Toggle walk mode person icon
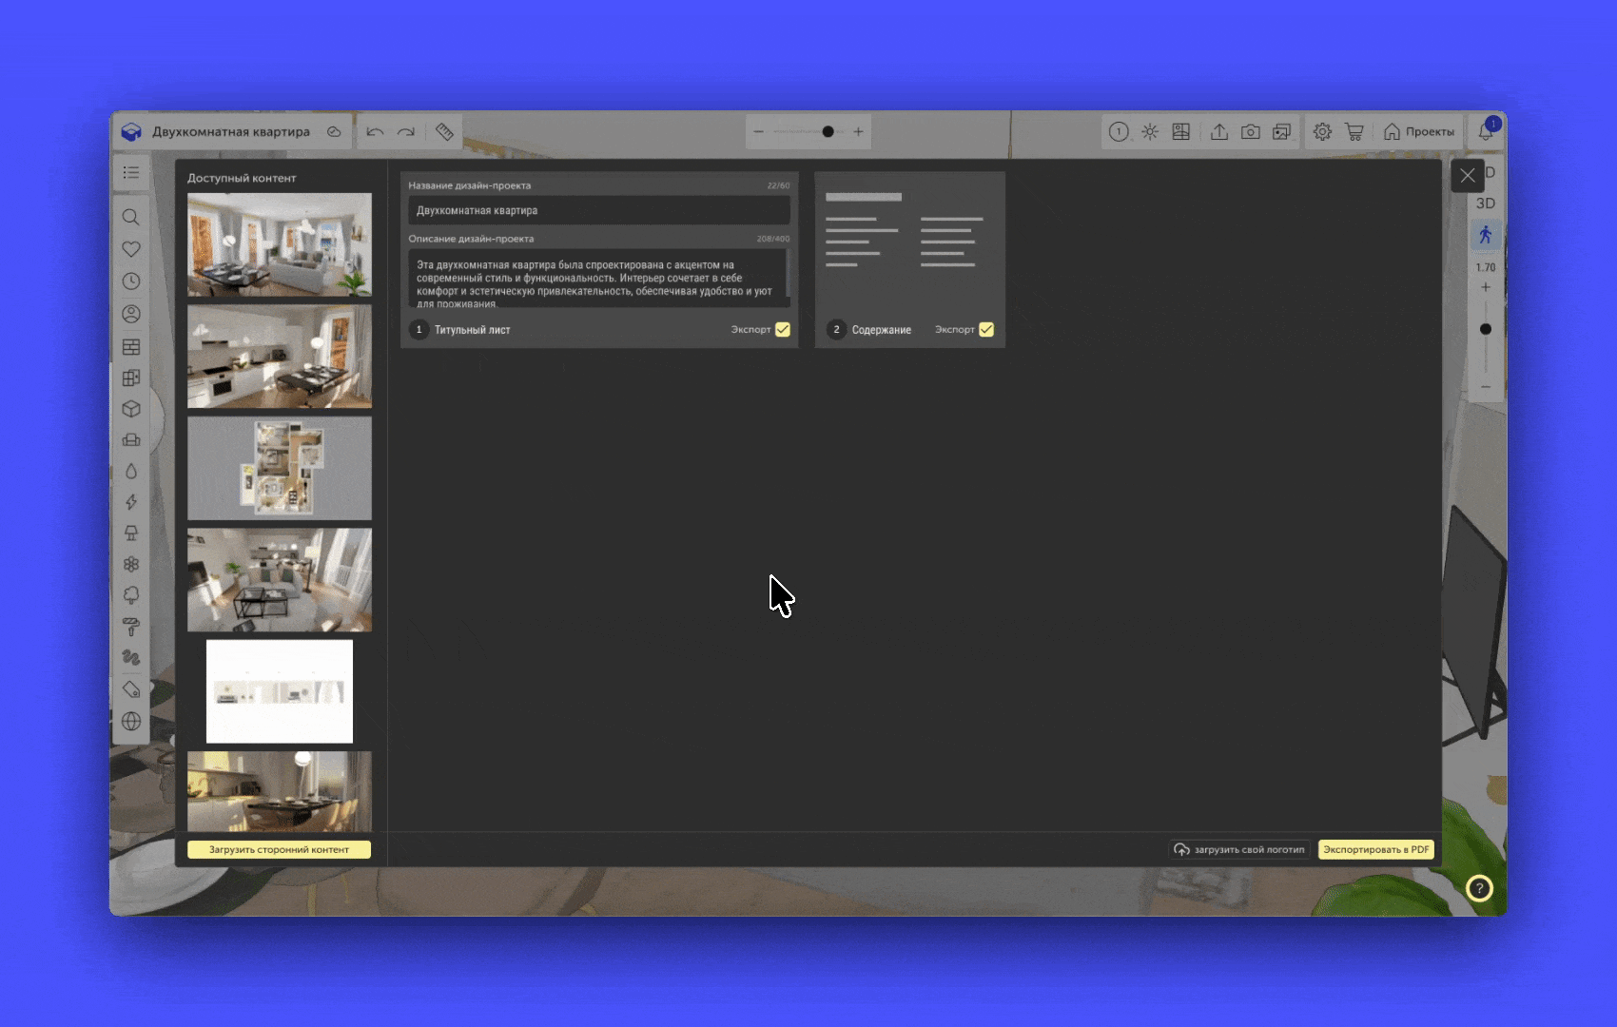1617x1027 pixels. click(x=1485, y=235)
